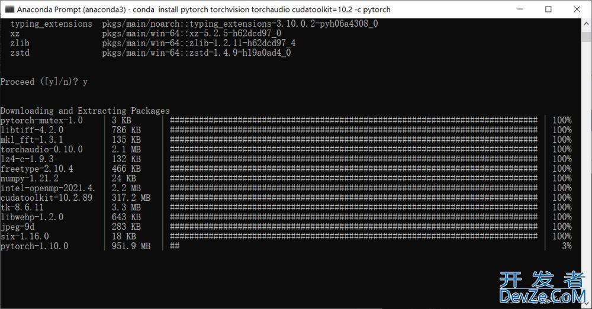Click the 786 KB size value
Screen dimensions: 592x309
[126, 130]
